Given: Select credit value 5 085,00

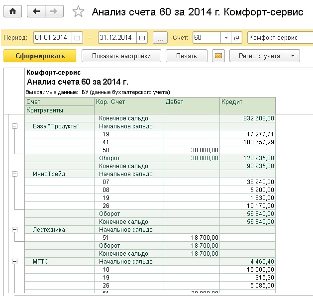Looking at the screenshot, I should pos(247,286).
